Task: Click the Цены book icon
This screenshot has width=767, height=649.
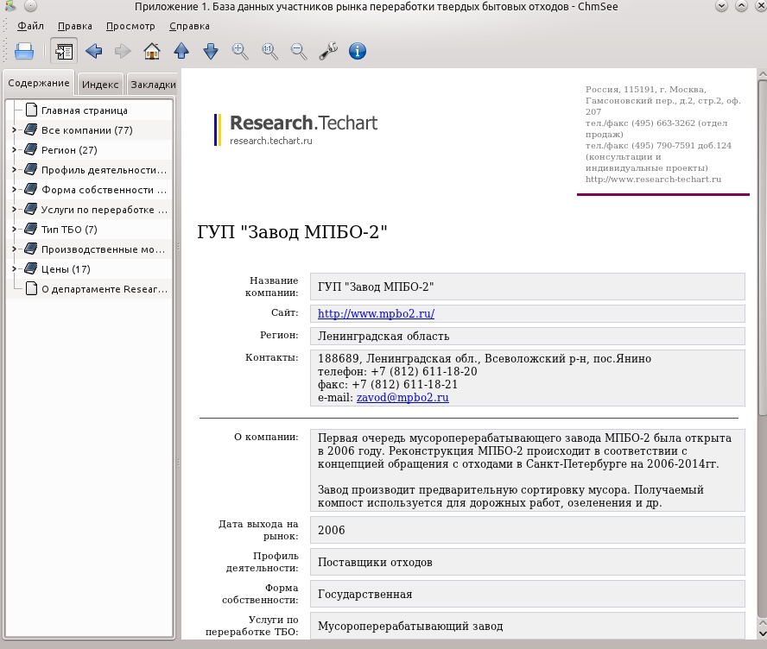Action: click(x=31, y=268)
